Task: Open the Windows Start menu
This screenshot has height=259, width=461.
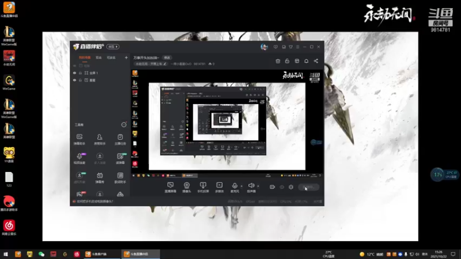Action: pos(6,254)
